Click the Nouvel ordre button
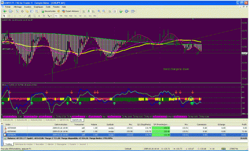Screen dimensions: 249x151 tap(48, 11)
